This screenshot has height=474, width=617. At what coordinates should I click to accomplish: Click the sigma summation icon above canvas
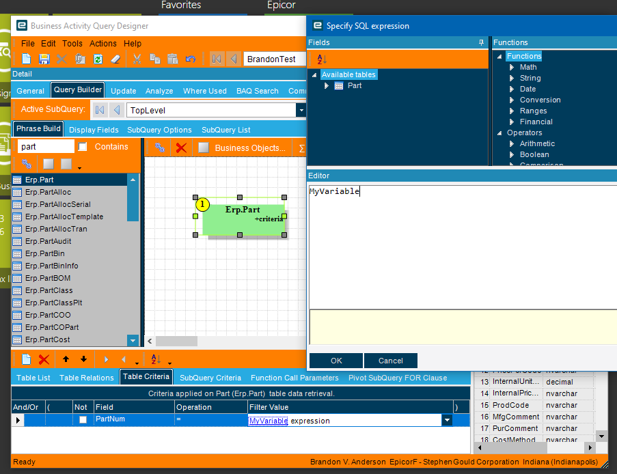pyautogui.click(x=302, y=148)
